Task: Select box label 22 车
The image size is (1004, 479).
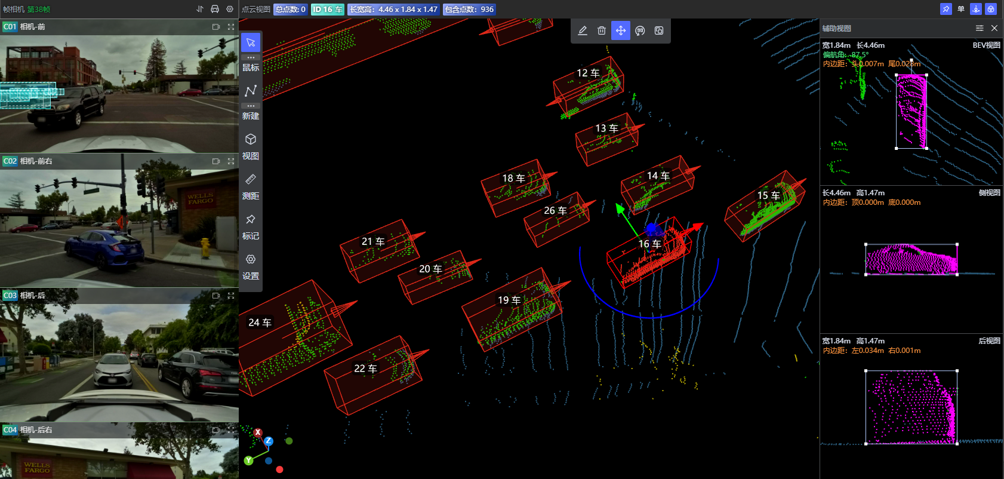Action: point(365,369)
